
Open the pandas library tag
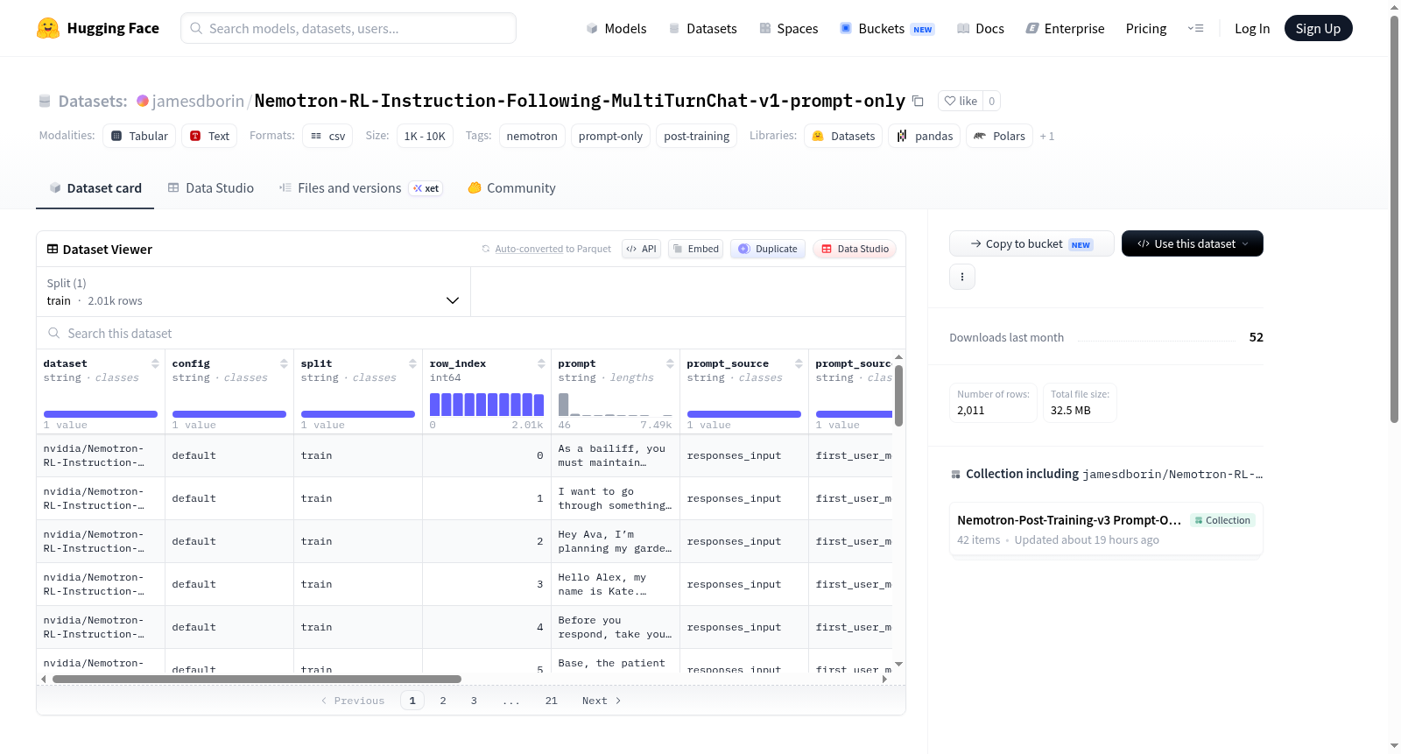[925, 136]
